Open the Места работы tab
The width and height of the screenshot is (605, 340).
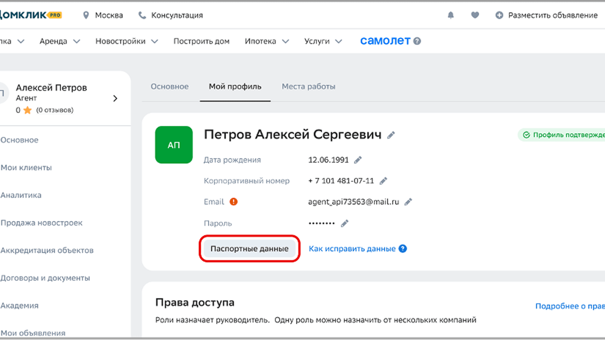308,87
